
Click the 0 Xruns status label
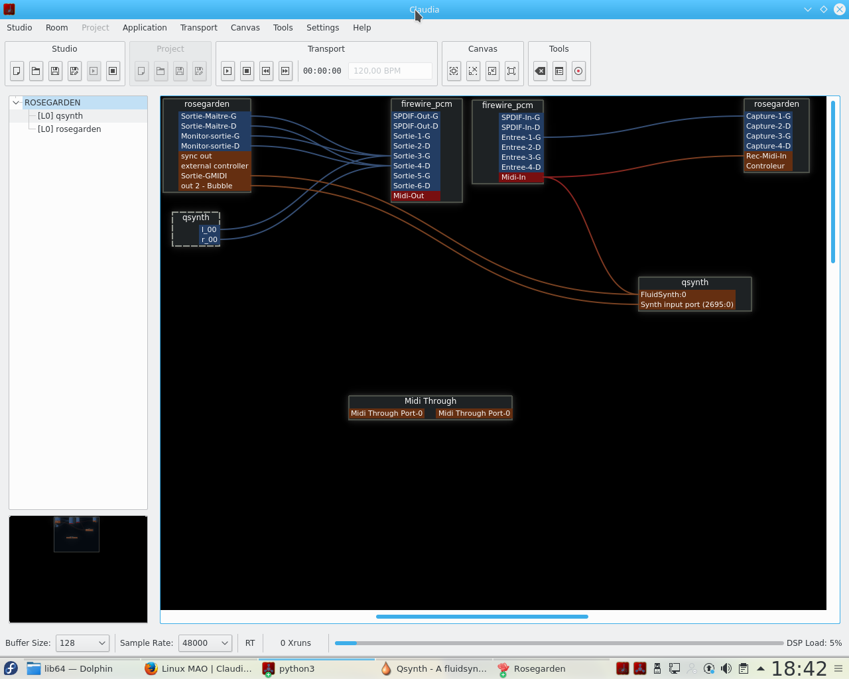point(295,643)
